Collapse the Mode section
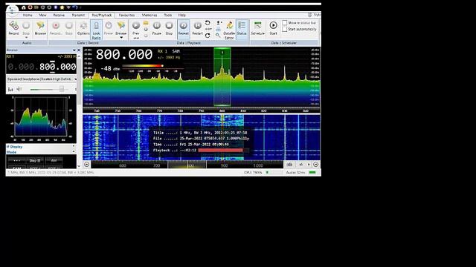Image resolution: width=476 pixels, height=267 pixels. click(74, 151)
